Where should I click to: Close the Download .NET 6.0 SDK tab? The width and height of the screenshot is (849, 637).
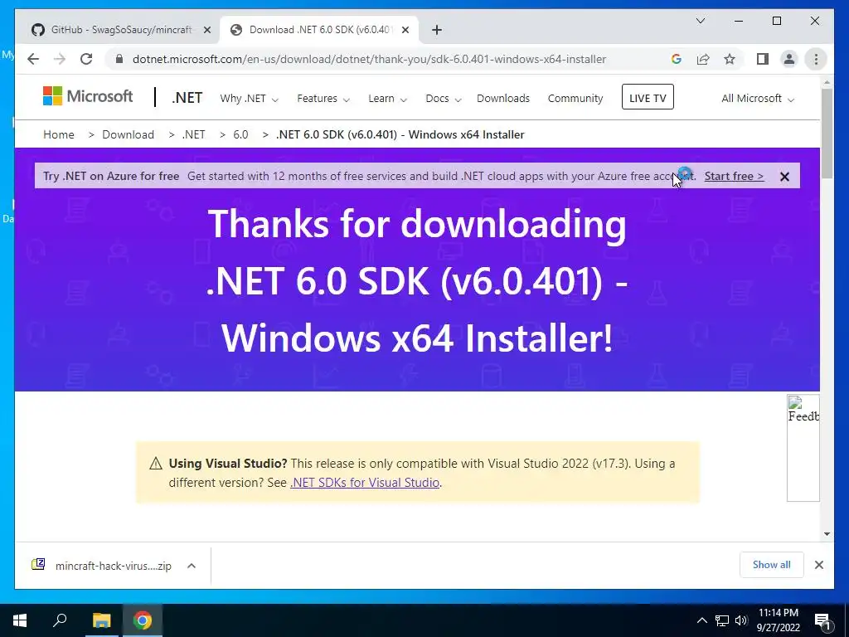click(405, 30)
